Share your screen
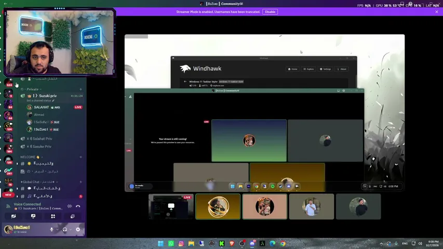 click(33, 216)
